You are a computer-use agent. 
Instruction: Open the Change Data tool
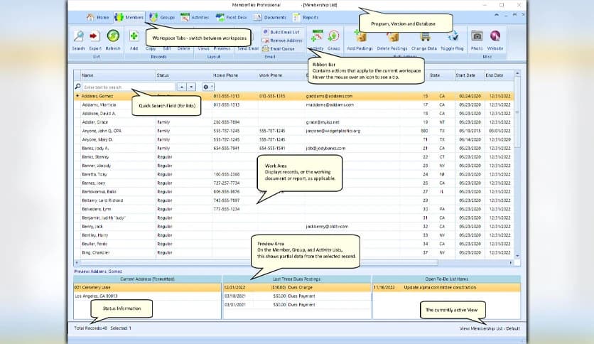423,36
